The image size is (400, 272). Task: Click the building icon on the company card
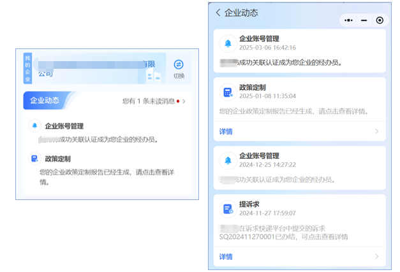(153, 76)
